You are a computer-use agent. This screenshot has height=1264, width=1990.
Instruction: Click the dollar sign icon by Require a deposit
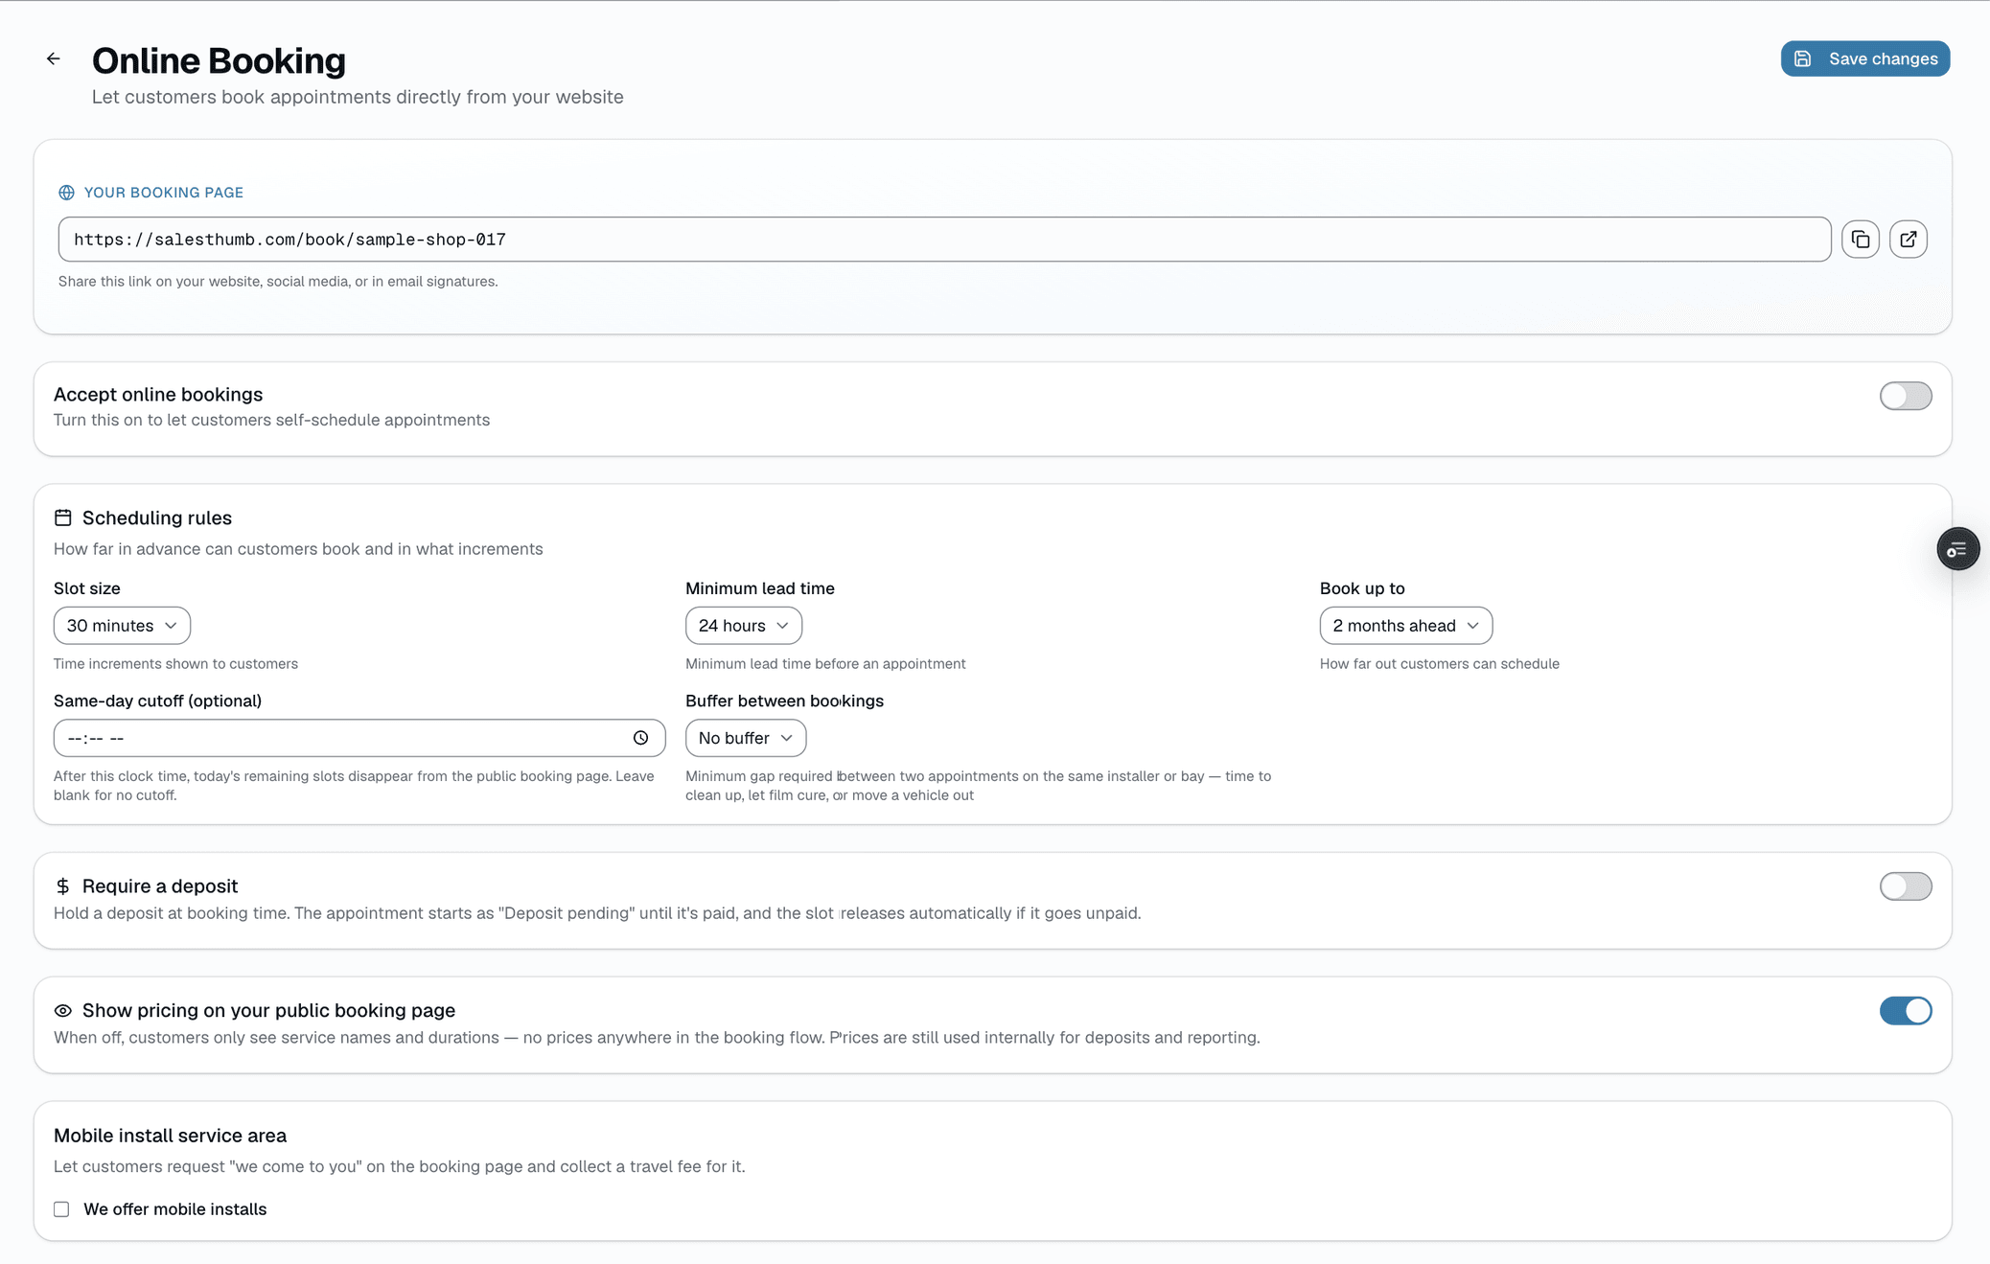(x=63, y=886)
